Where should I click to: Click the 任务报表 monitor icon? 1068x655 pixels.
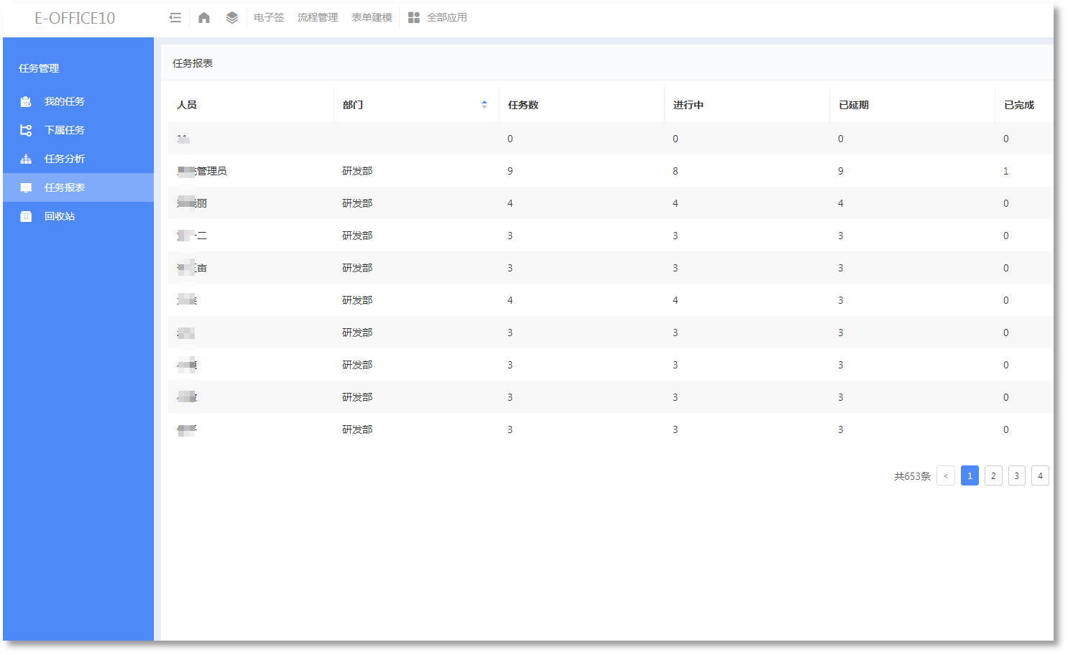click(x=26, y=187)
